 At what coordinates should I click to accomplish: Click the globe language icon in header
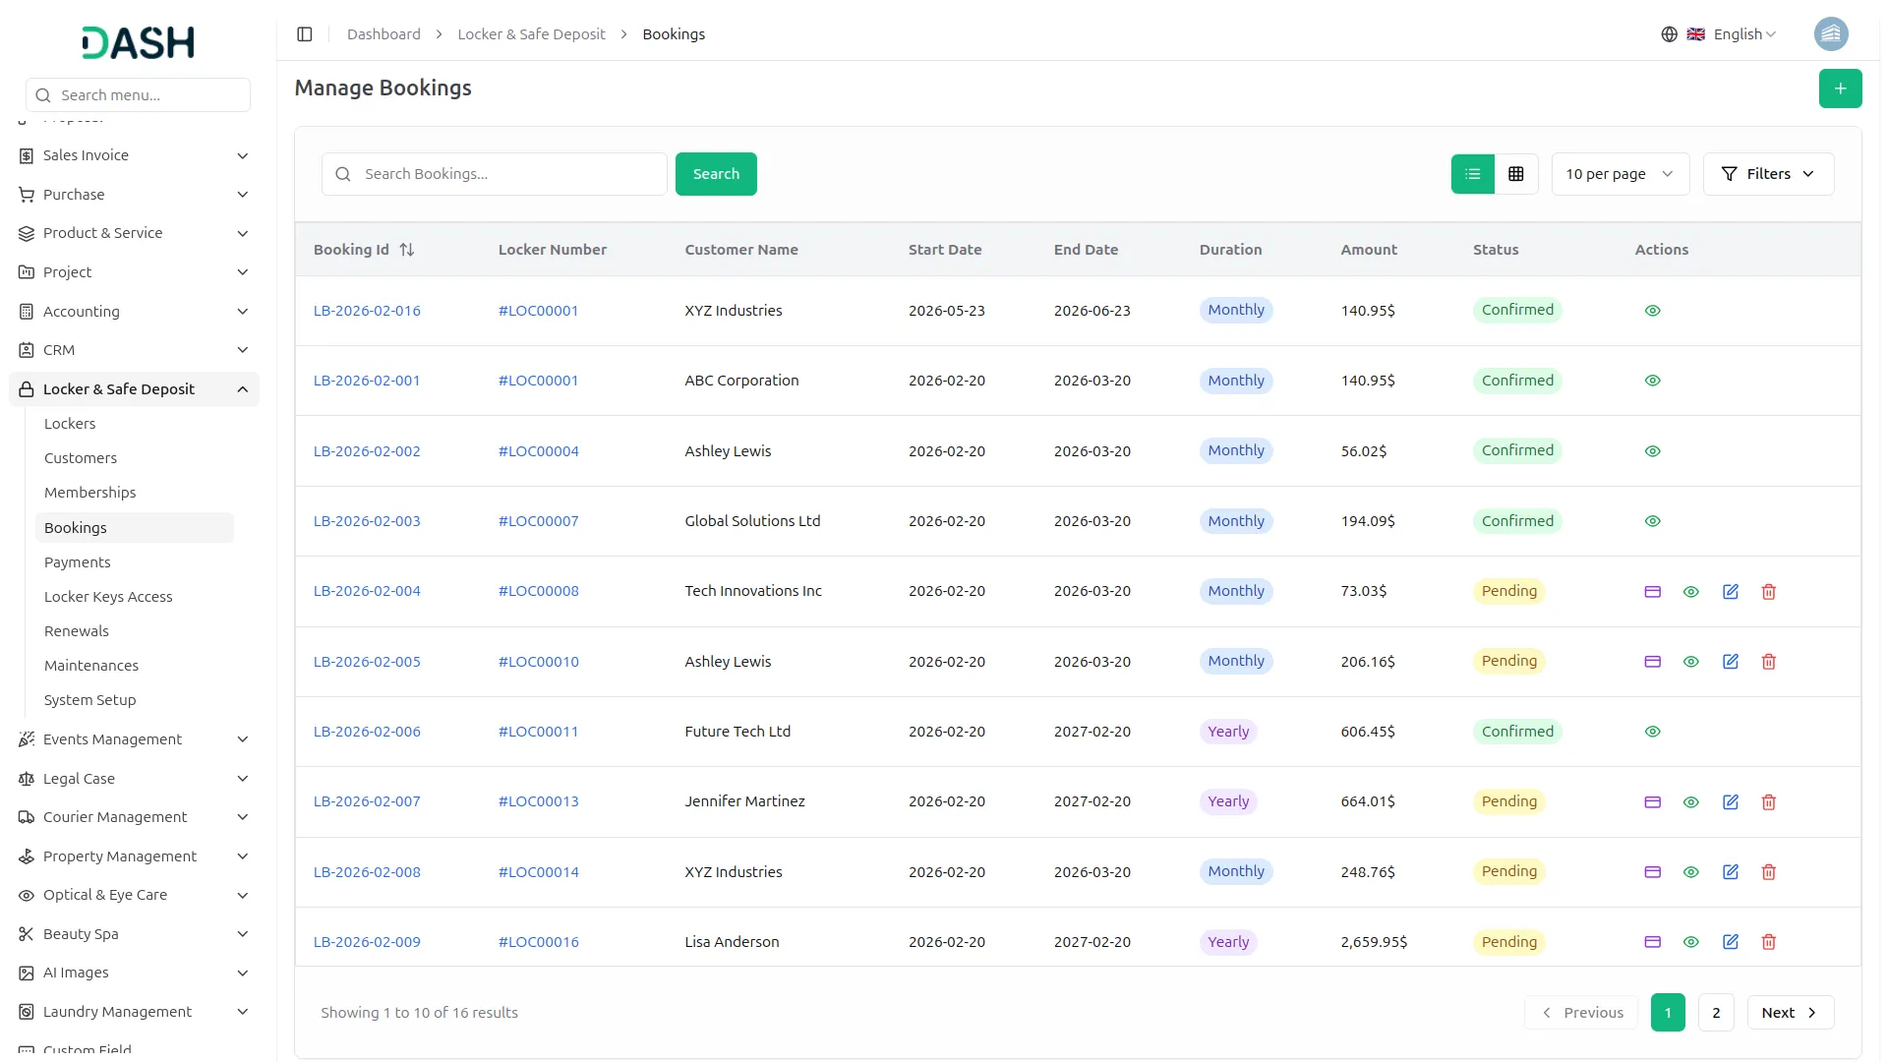click(x=1670, y=33)
